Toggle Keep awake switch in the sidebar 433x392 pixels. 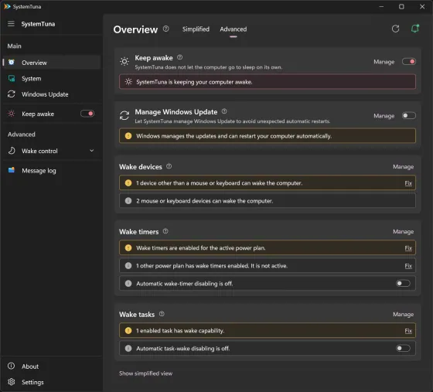point(87,114)
